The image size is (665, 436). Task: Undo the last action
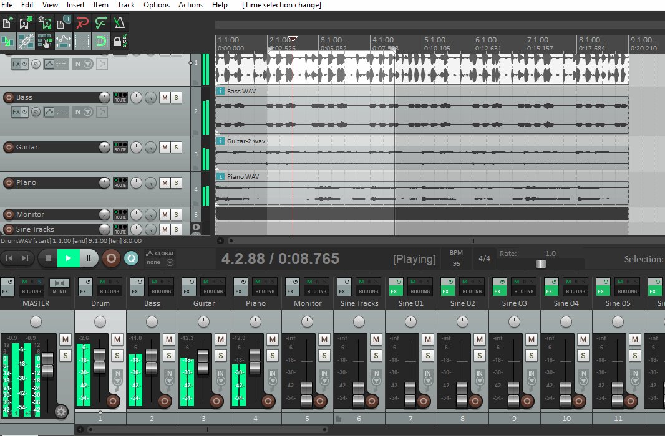pyautogui.click(x=81, y=22)
